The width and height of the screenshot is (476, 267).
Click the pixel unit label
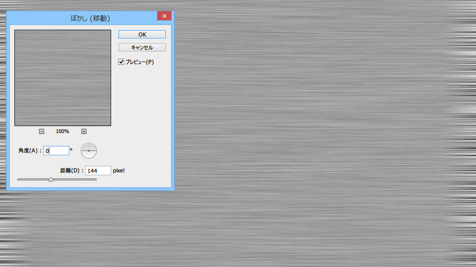tap(119, 171)
